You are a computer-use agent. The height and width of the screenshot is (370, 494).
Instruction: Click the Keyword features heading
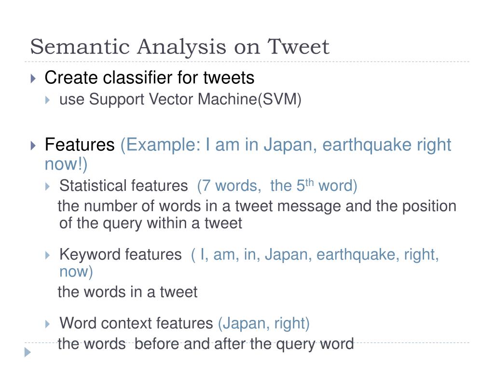pos(120,254)
